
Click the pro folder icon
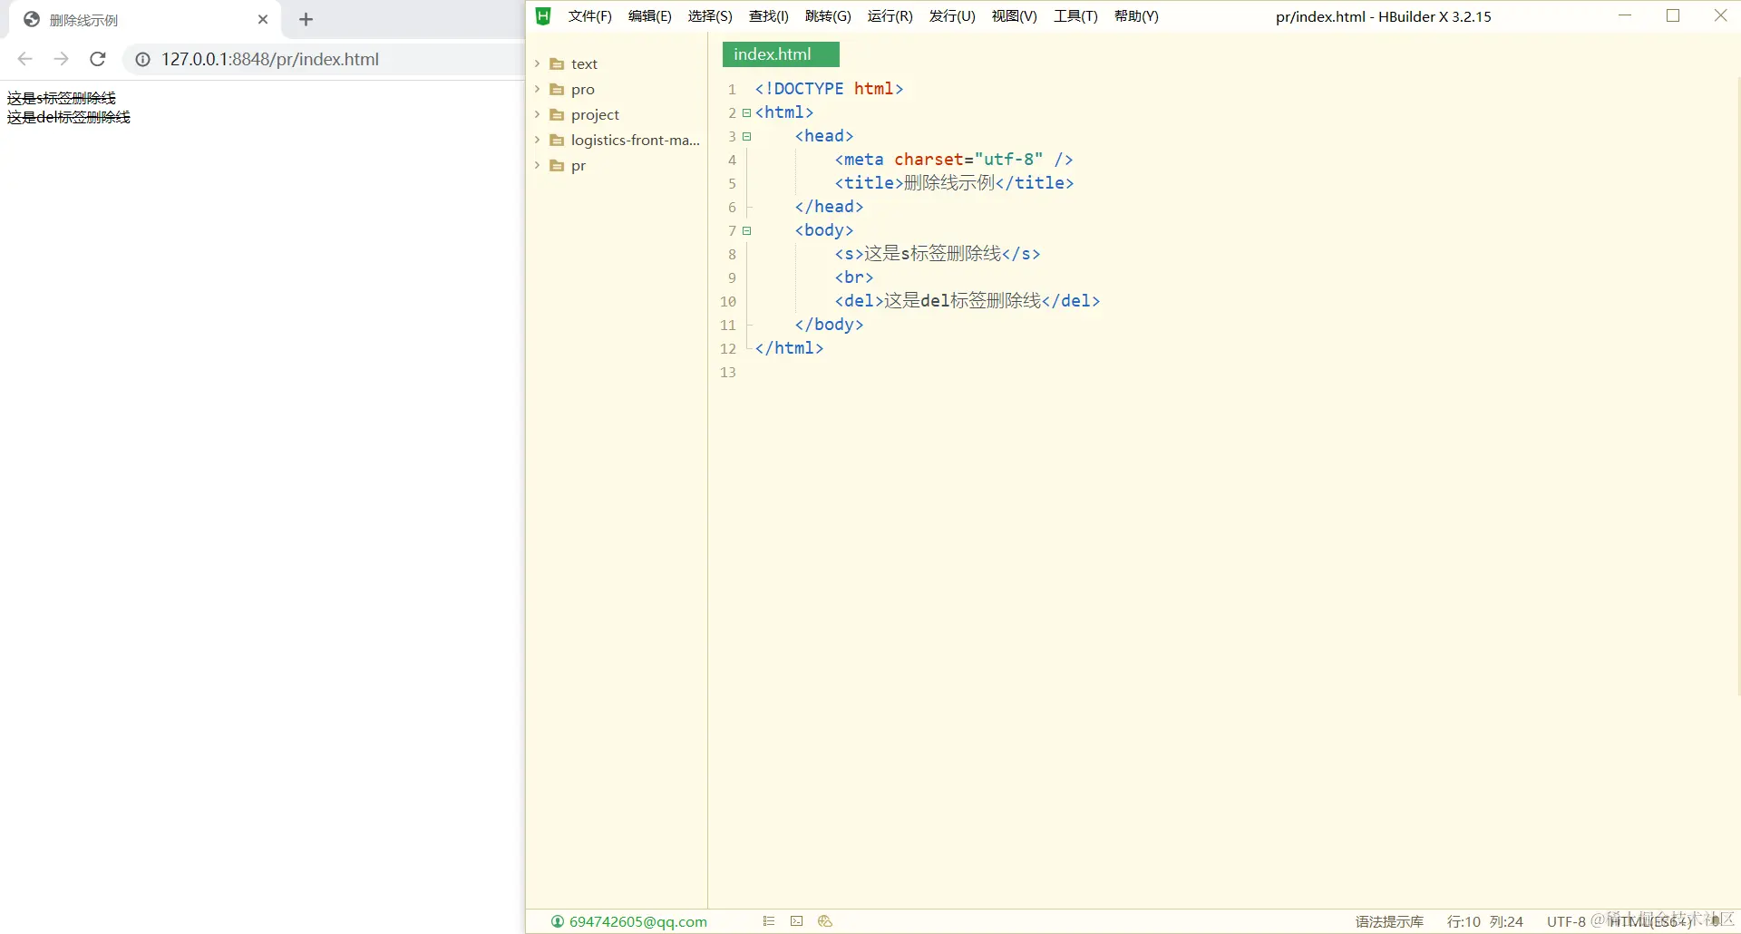coord(557,90)
